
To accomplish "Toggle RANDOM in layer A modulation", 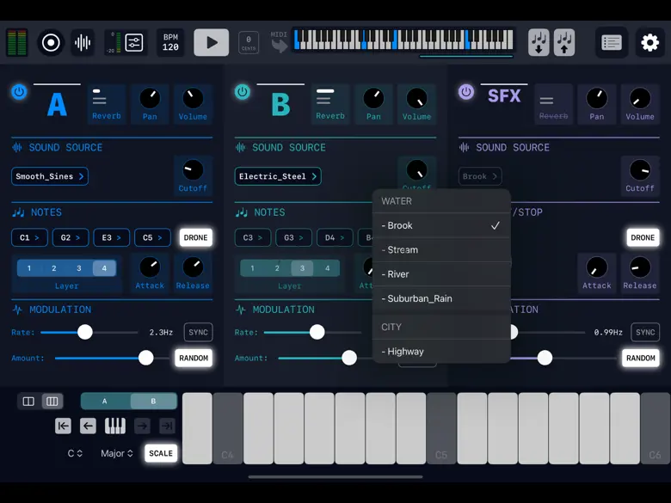I will 194,358.
